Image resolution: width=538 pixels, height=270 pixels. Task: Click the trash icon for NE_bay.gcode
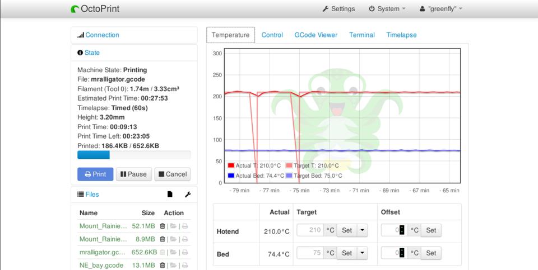point(163,265)
